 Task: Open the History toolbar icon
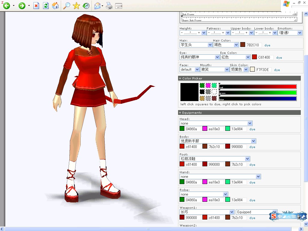point(86,6)
